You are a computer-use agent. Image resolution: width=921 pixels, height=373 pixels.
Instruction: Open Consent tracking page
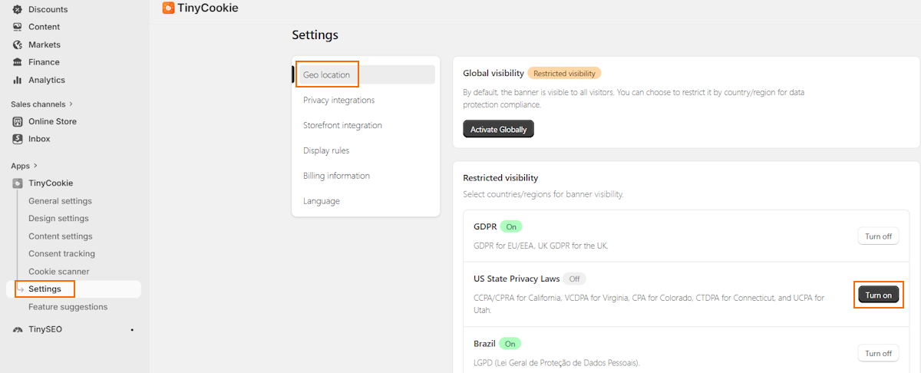pos(61,254)
